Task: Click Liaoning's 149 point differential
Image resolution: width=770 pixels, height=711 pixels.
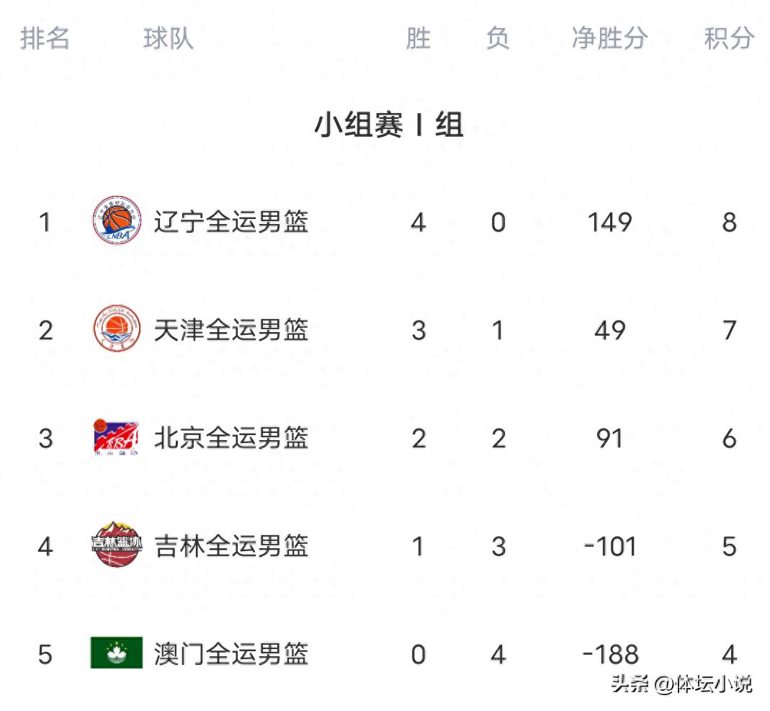Action: point(609,222)
